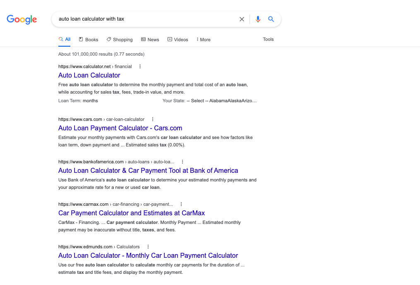Switch to News tab

point(150,40)
